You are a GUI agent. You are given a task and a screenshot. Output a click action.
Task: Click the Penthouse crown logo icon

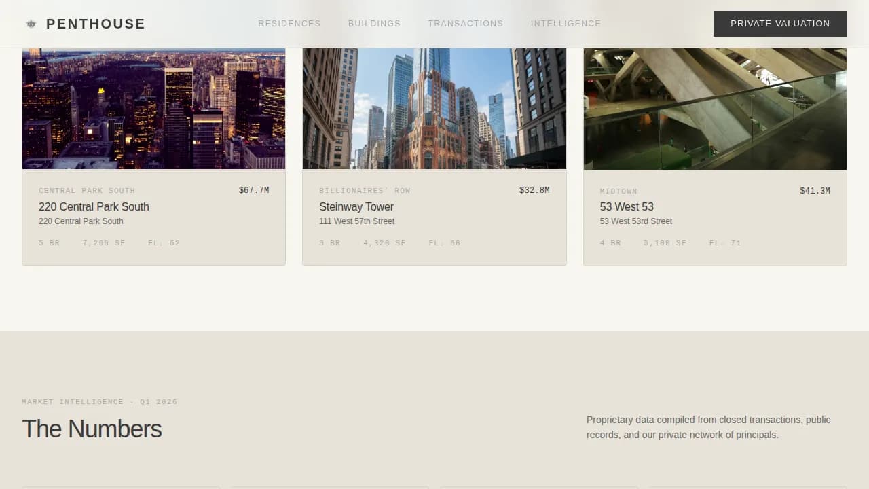(x=31, y=23)
